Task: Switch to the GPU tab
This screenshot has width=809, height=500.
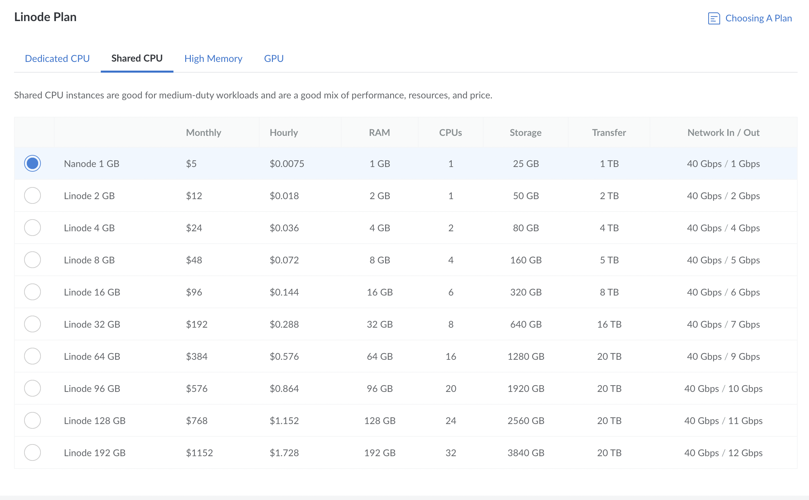Action: [274, 59]
